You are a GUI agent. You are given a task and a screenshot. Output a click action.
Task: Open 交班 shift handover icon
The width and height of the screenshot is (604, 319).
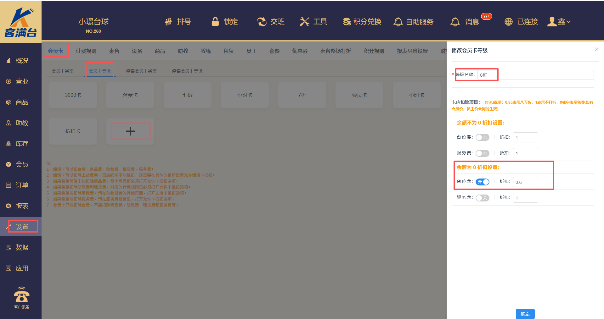point(262,22)
